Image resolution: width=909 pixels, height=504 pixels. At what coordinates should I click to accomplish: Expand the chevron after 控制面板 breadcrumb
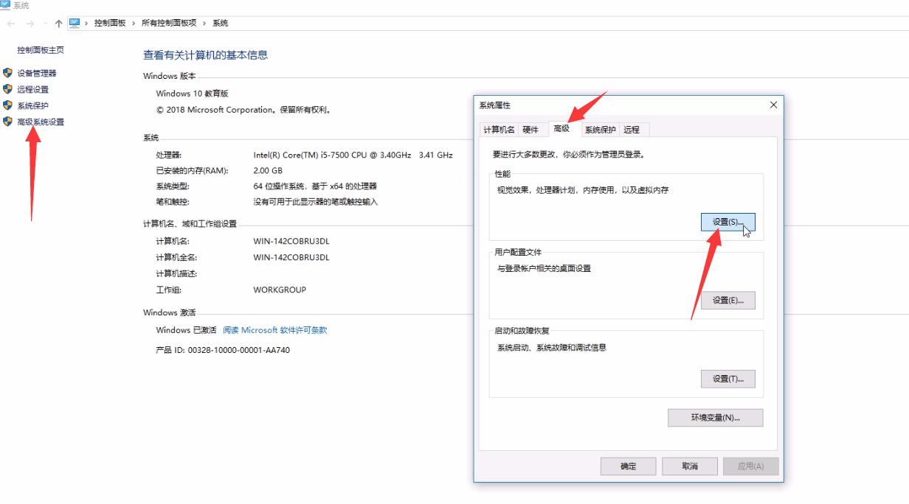pyautogui.click(x=134, y=23)
